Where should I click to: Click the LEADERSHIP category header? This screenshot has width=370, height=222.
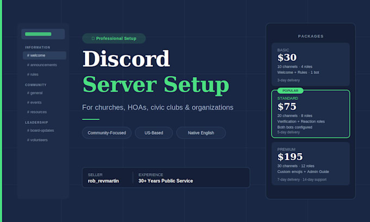[x=36, y=122]
